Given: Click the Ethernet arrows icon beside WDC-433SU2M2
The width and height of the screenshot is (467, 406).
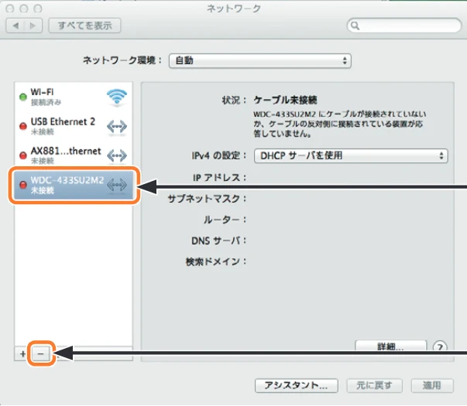Looking at the screenshot, I should coord(117,185).
